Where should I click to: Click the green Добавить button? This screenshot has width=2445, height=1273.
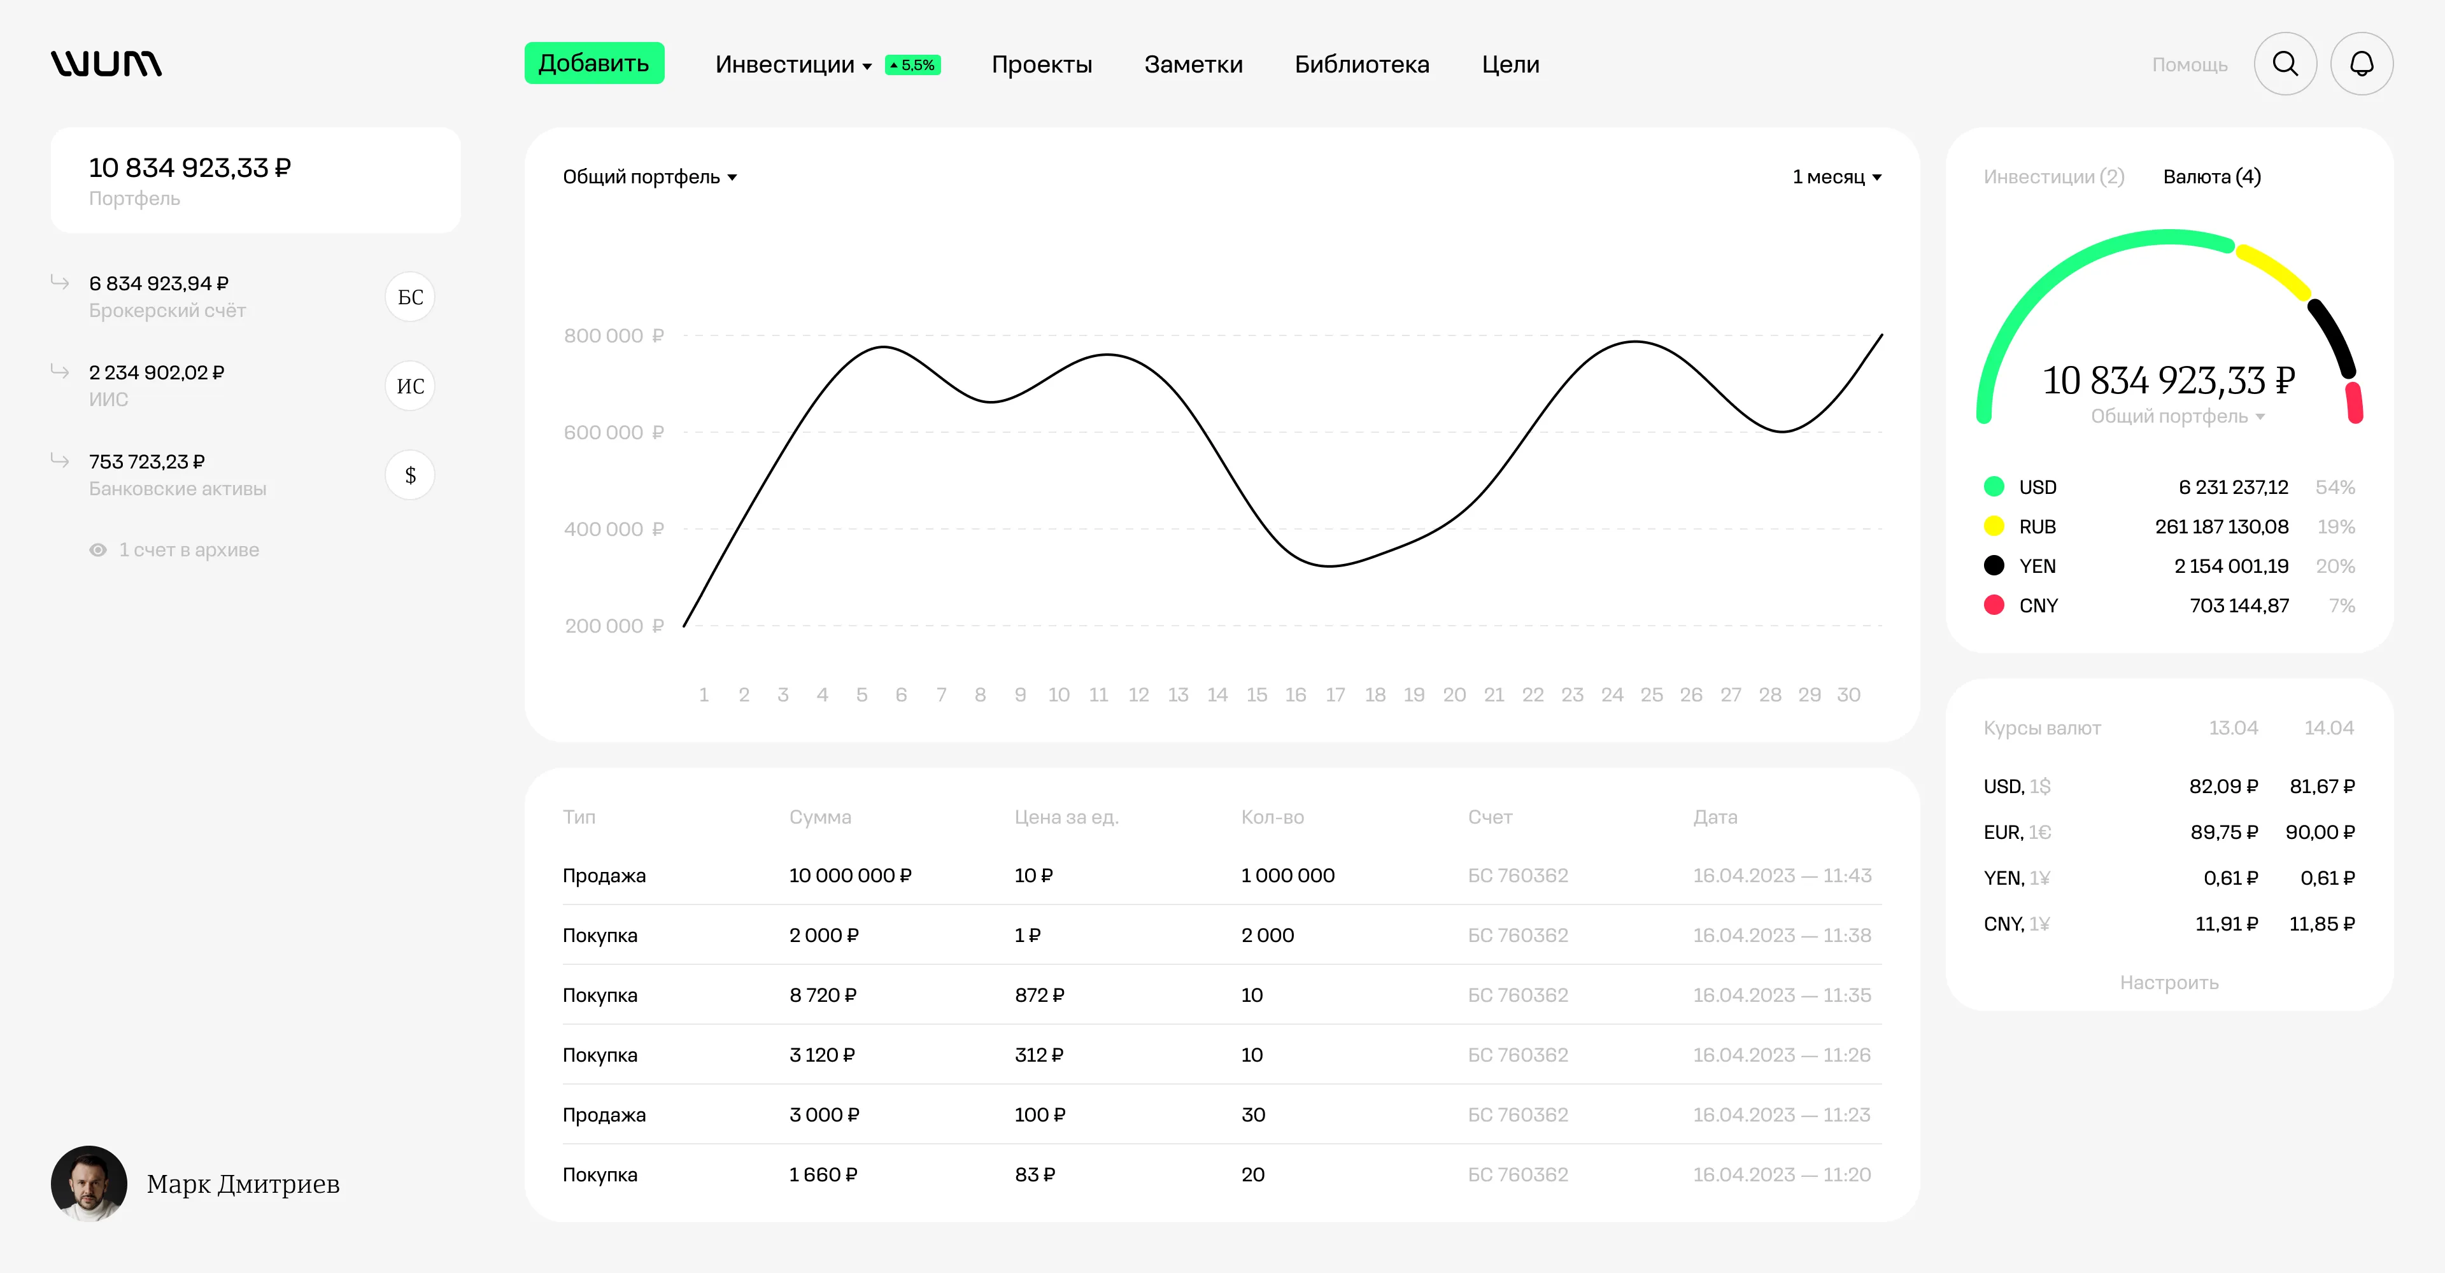click(x=594, y=64)
